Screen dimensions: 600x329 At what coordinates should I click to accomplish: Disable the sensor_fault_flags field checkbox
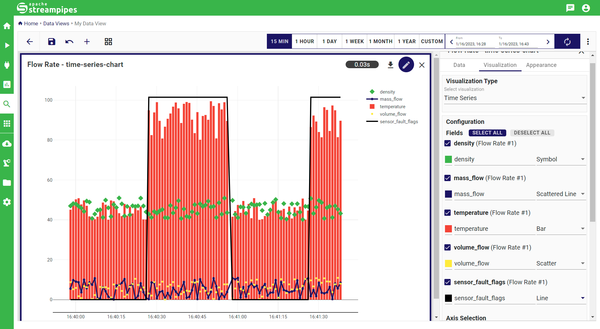tap(447, 282)
